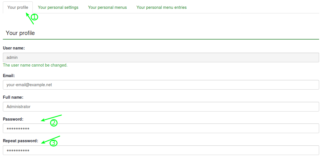Click the Password label text
322x159 pixels.
click(13, 119)
